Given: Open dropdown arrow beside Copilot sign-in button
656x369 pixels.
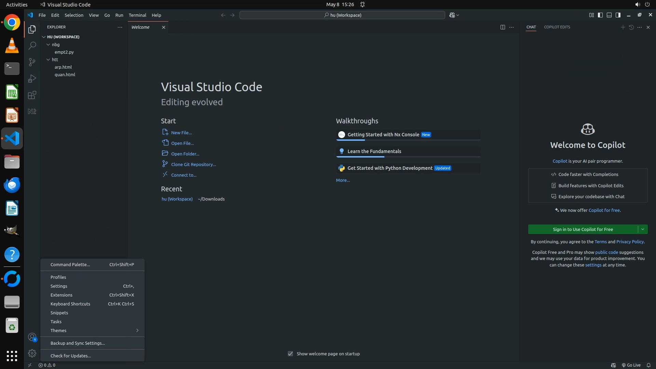Looking at the screenshot, I should pyautogui.click(x=642, y=229).
